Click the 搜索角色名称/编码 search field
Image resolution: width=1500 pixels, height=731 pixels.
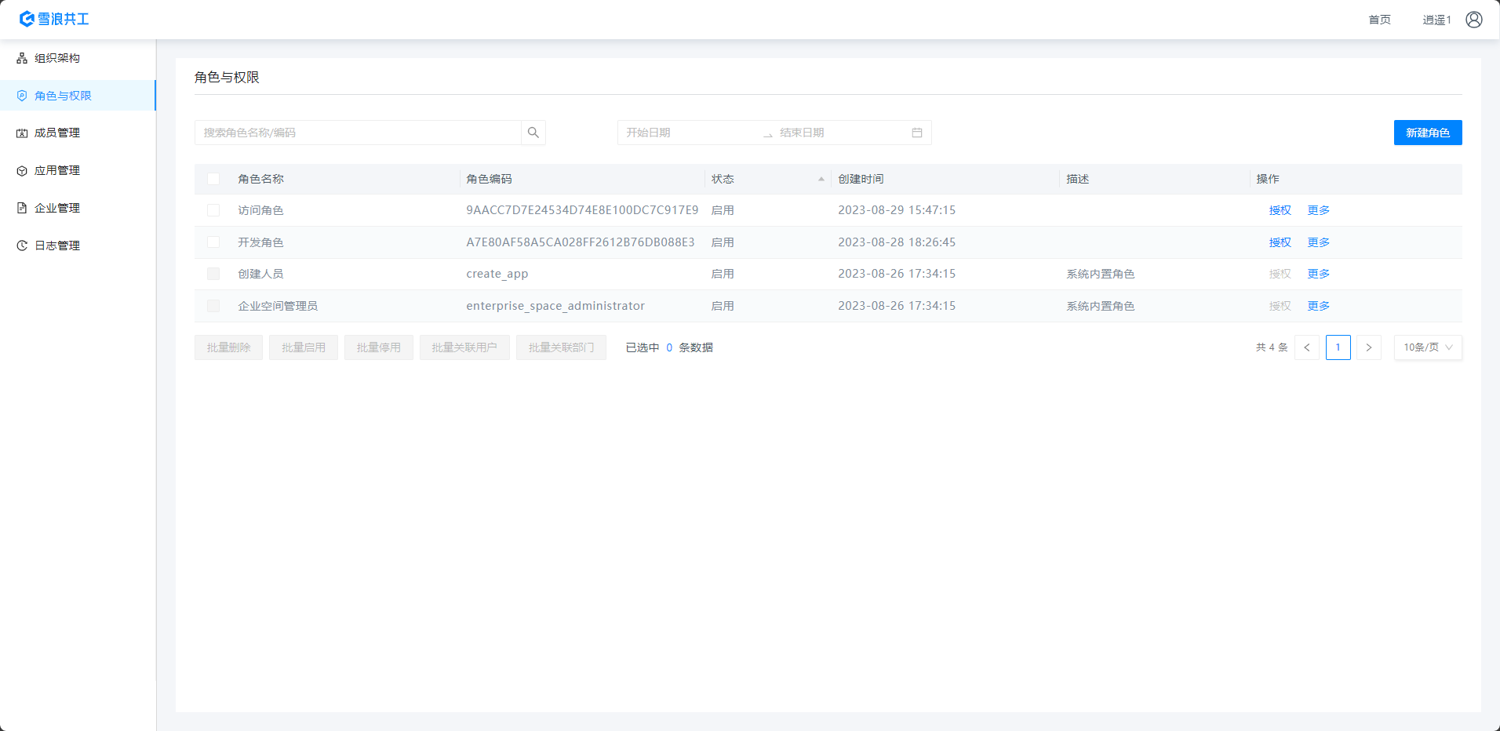(358, 133)
